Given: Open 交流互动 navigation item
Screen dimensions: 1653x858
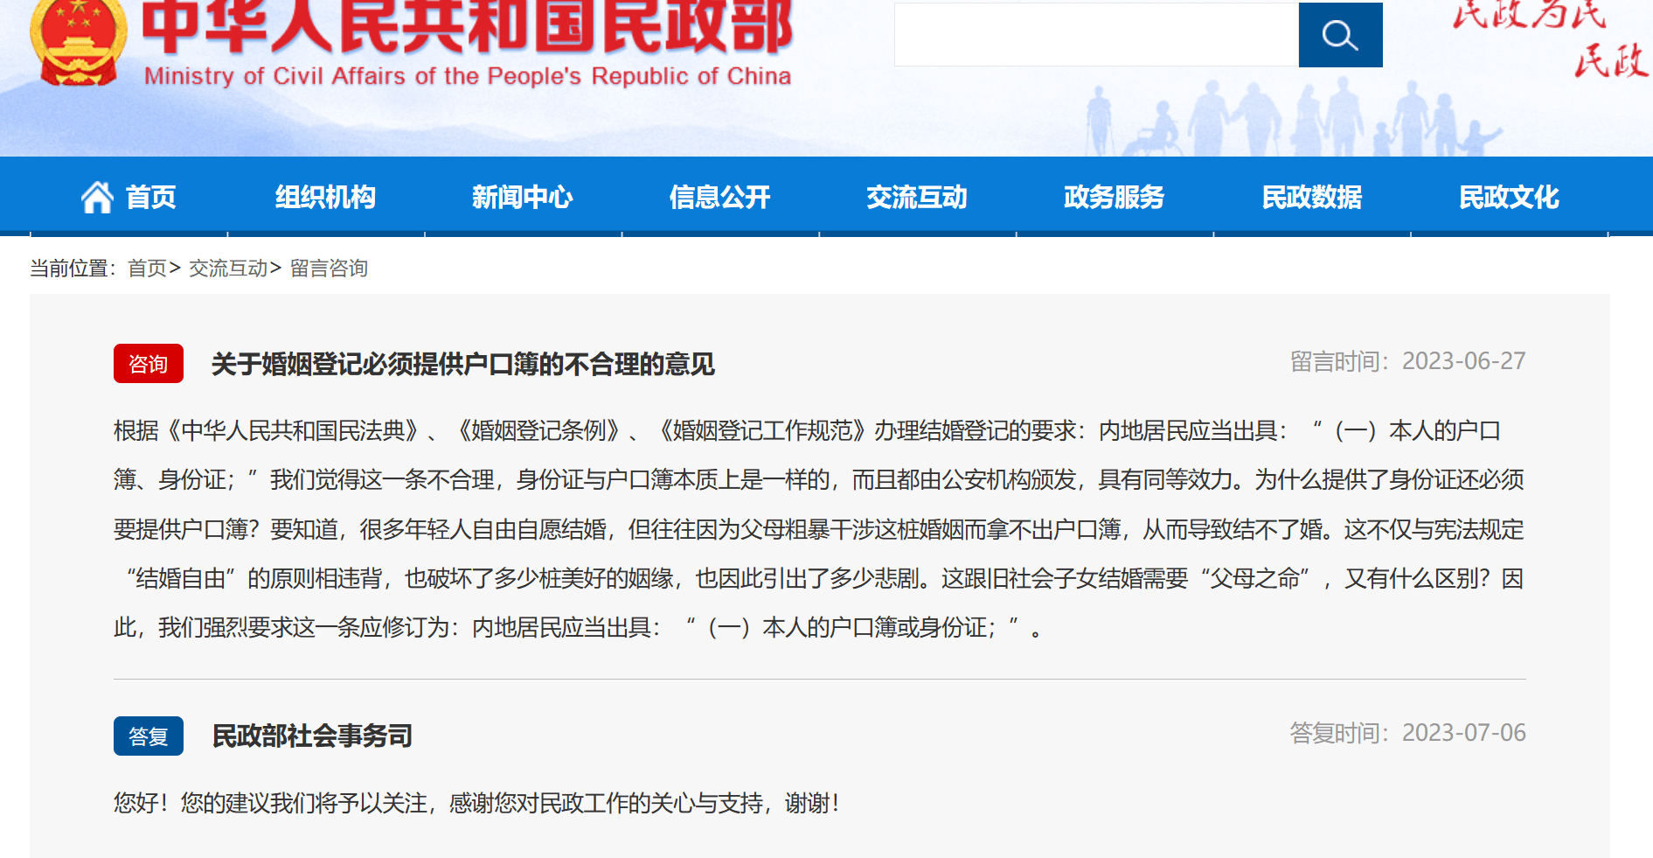Looking at the screenshot, I should click(x=917, y=198).
